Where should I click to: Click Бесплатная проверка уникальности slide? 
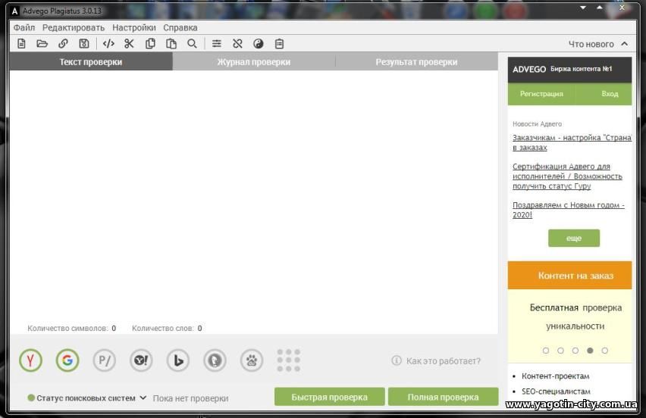tap(575, 317)
